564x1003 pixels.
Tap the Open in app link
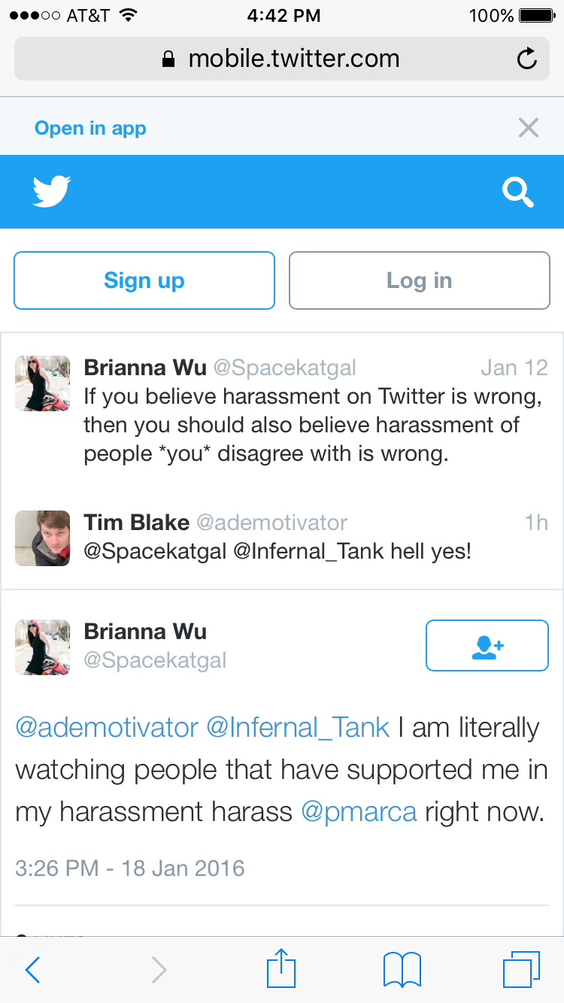point(90,129)
